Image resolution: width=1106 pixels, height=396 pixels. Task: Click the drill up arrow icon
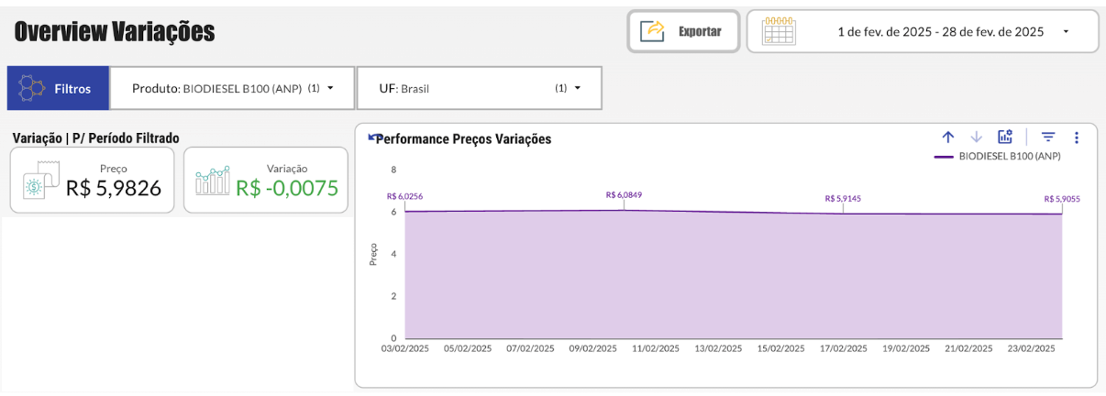[948, 137]
